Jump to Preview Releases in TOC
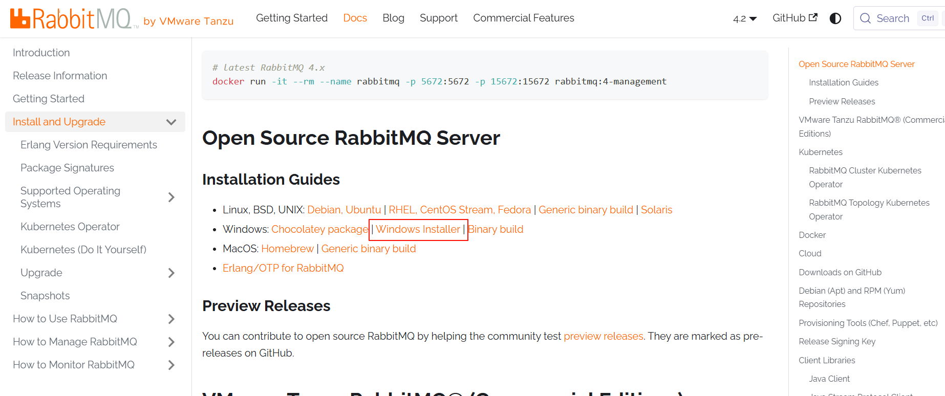This screenshot has width=945, height=396. 842,101
